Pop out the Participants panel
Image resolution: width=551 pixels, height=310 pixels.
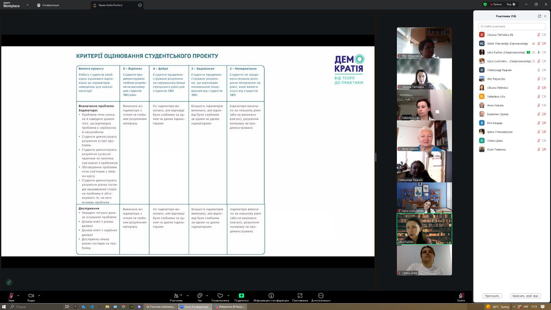coord(539,16)
